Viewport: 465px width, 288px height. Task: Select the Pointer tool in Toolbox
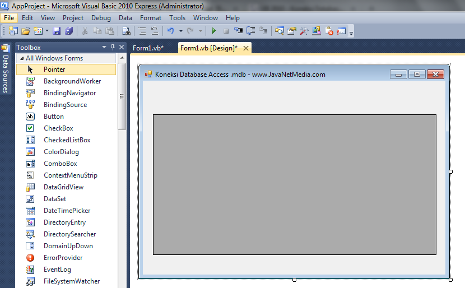[66, 69]
